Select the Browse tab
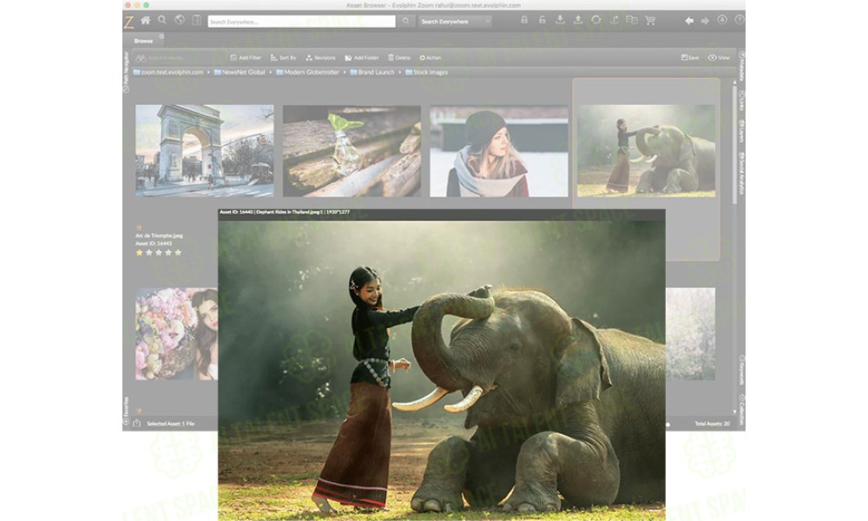This screenshot has width=868, height=521. click(143, 41)
